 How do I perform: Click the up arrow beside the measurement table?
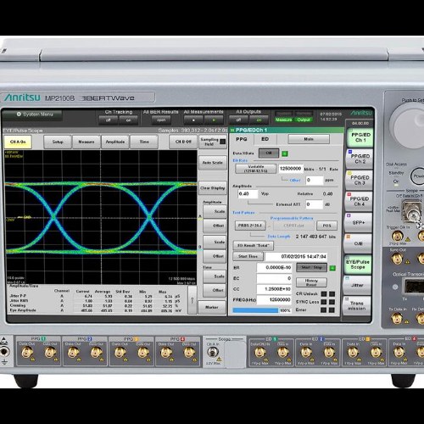tap(192, 300)
